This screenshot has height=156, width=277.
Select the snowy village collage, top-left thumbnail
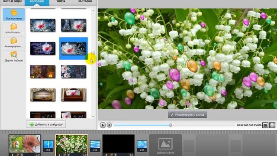point(43,26)
